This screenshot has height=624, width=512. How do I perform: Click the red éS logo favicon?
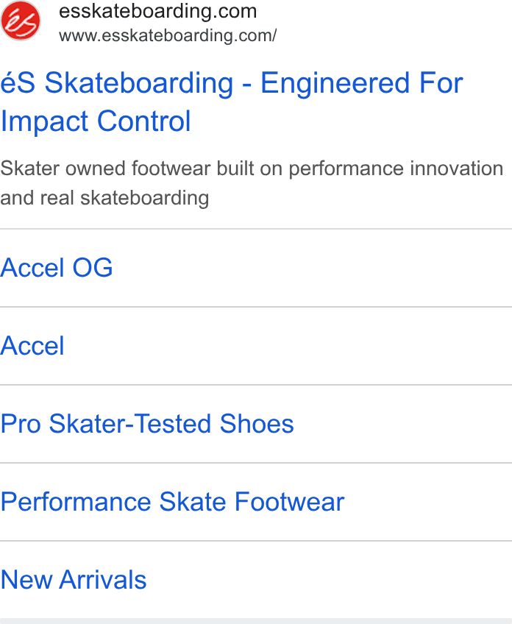click(x=21, y=21)
